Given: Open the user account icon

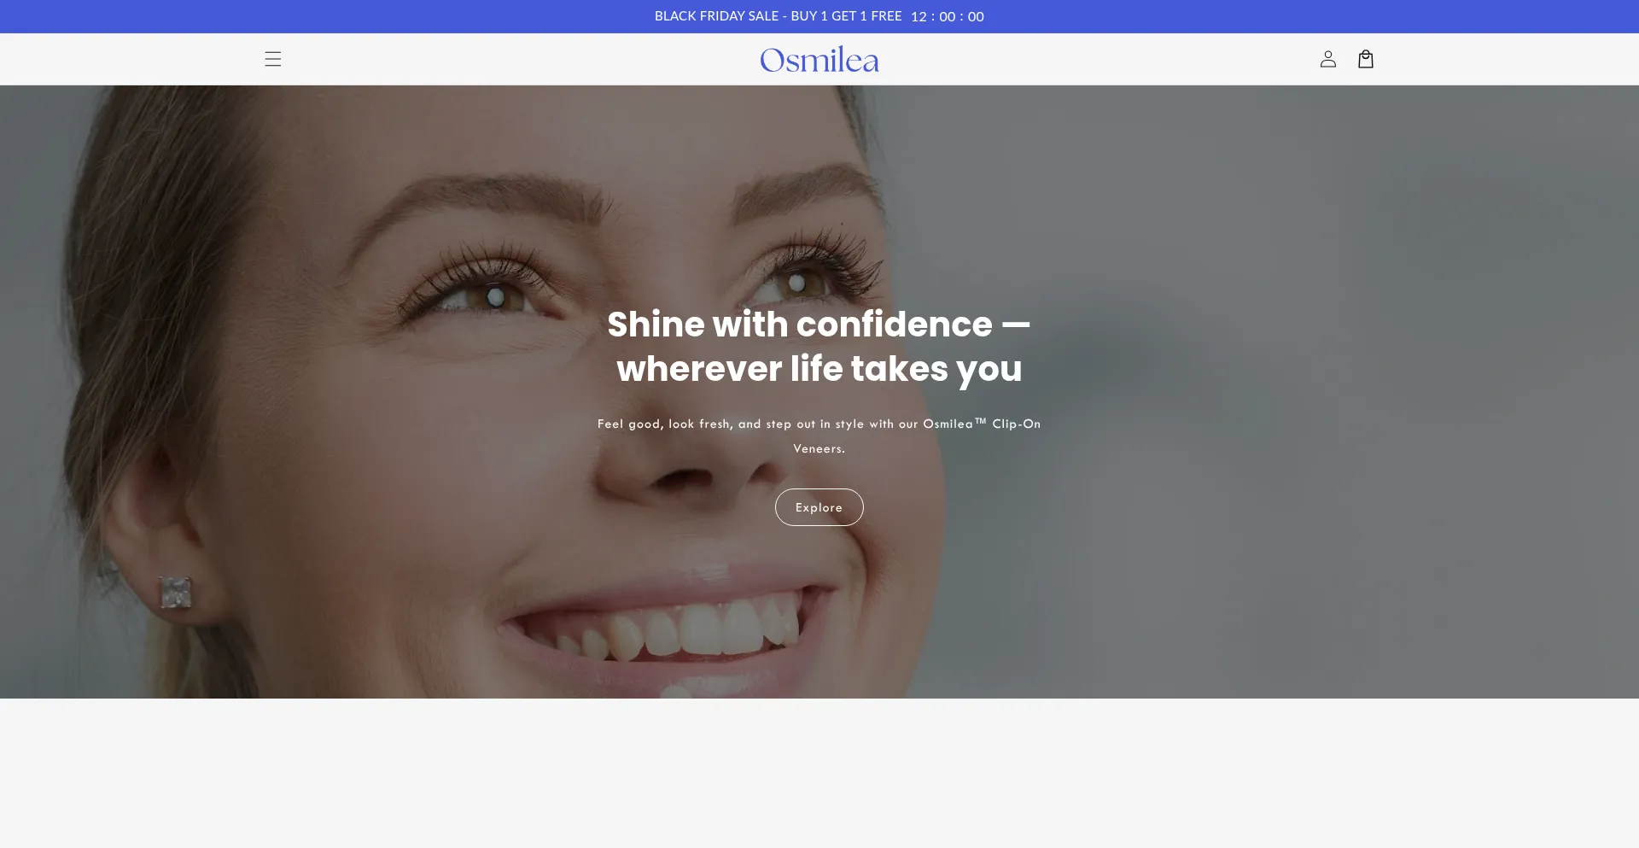Looking at the screenshot, I should tap(1327, 59).
